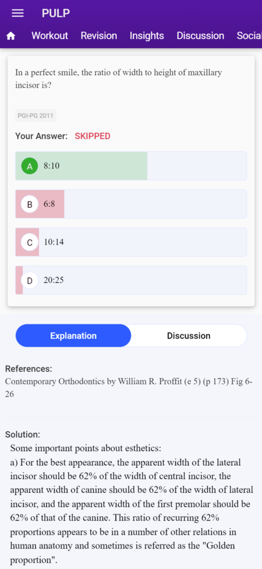The height and width of the screenshot is (569, 262).
Task: Choose the 8:10 answer row
Action: point(131,166)
